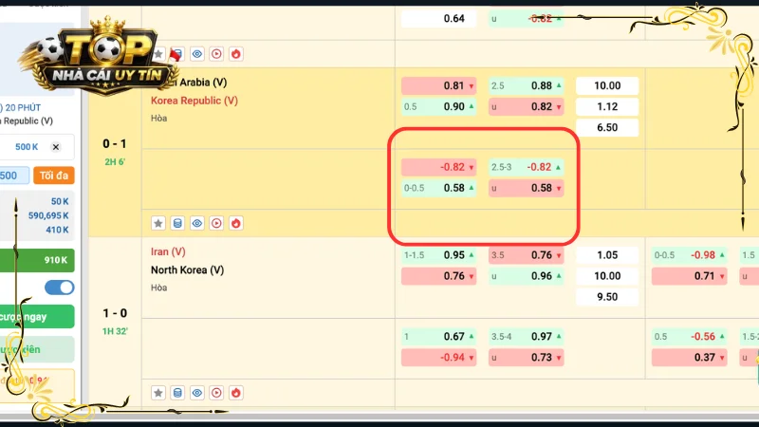Image resolution: width=759 pixels, height=427 pixels.
Task: Click the Iran (V) team name
Action: click(168, 251)
